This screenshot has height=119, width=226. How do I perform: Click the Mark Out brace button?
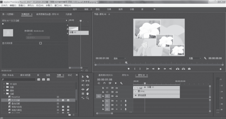[x=140, y=69]
